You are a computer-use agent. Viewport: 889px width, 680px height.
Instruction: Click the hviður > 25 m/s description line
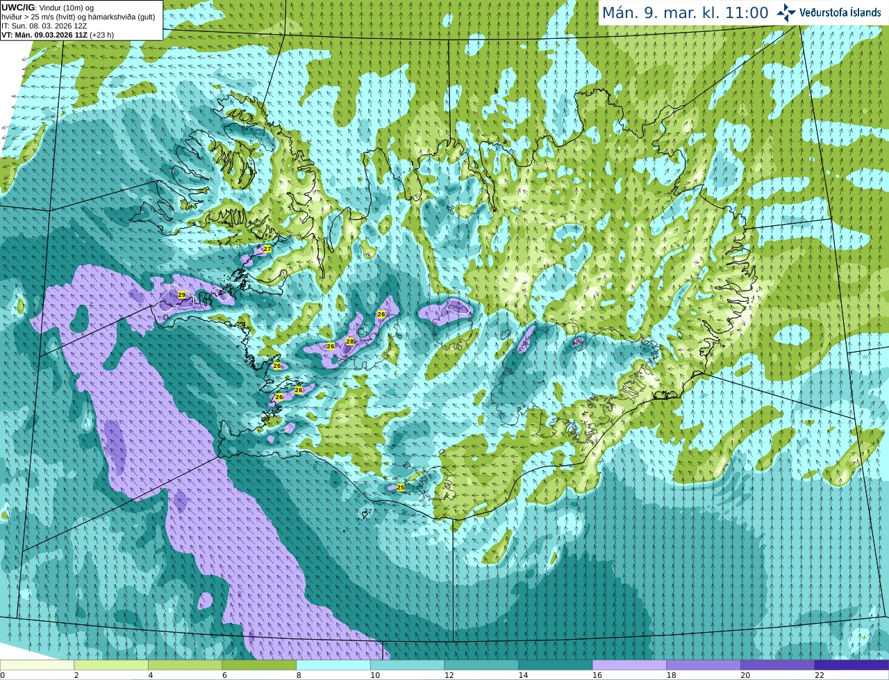pos(78,17)
